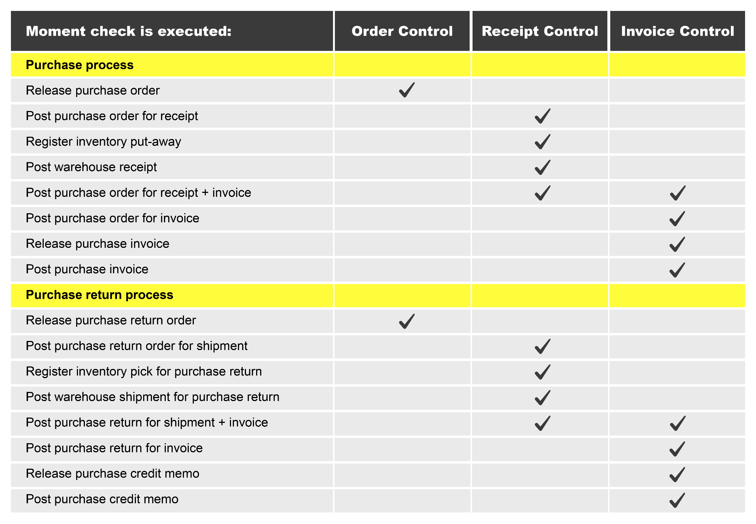Click Receipt Control checkmark for Post warehouse receipt
Viewport: 756px width, 524px height.
click(542, 167)
